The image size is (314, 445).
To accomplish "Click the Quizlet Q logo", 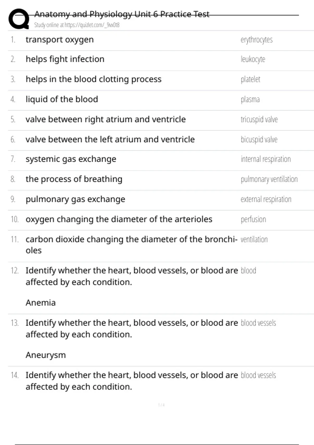I will (19, 19).
